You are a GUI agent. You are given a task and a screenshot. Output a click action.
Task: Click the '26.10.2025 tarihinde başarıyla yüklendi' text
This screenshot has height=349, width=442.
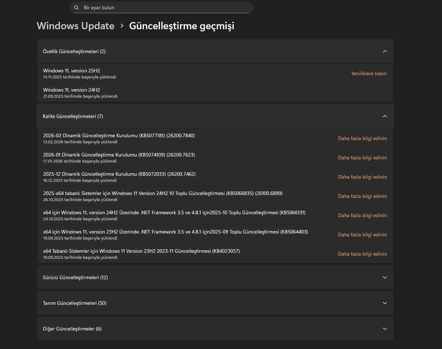pos(80,200)
